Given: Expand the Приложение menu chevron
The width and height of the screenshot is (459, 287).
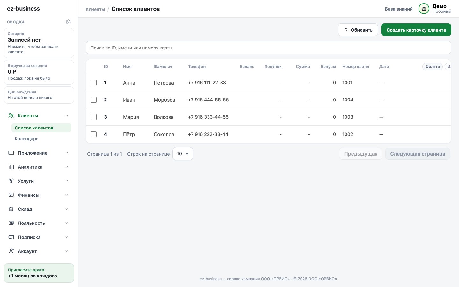Looking at the screenshot, I should [67, 153].
